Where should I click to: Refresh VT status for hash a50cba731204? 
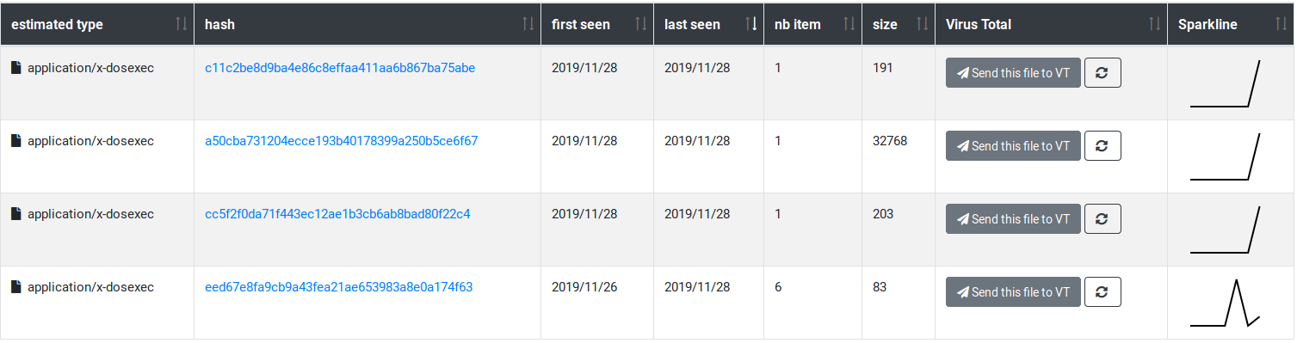(1102, 146)
